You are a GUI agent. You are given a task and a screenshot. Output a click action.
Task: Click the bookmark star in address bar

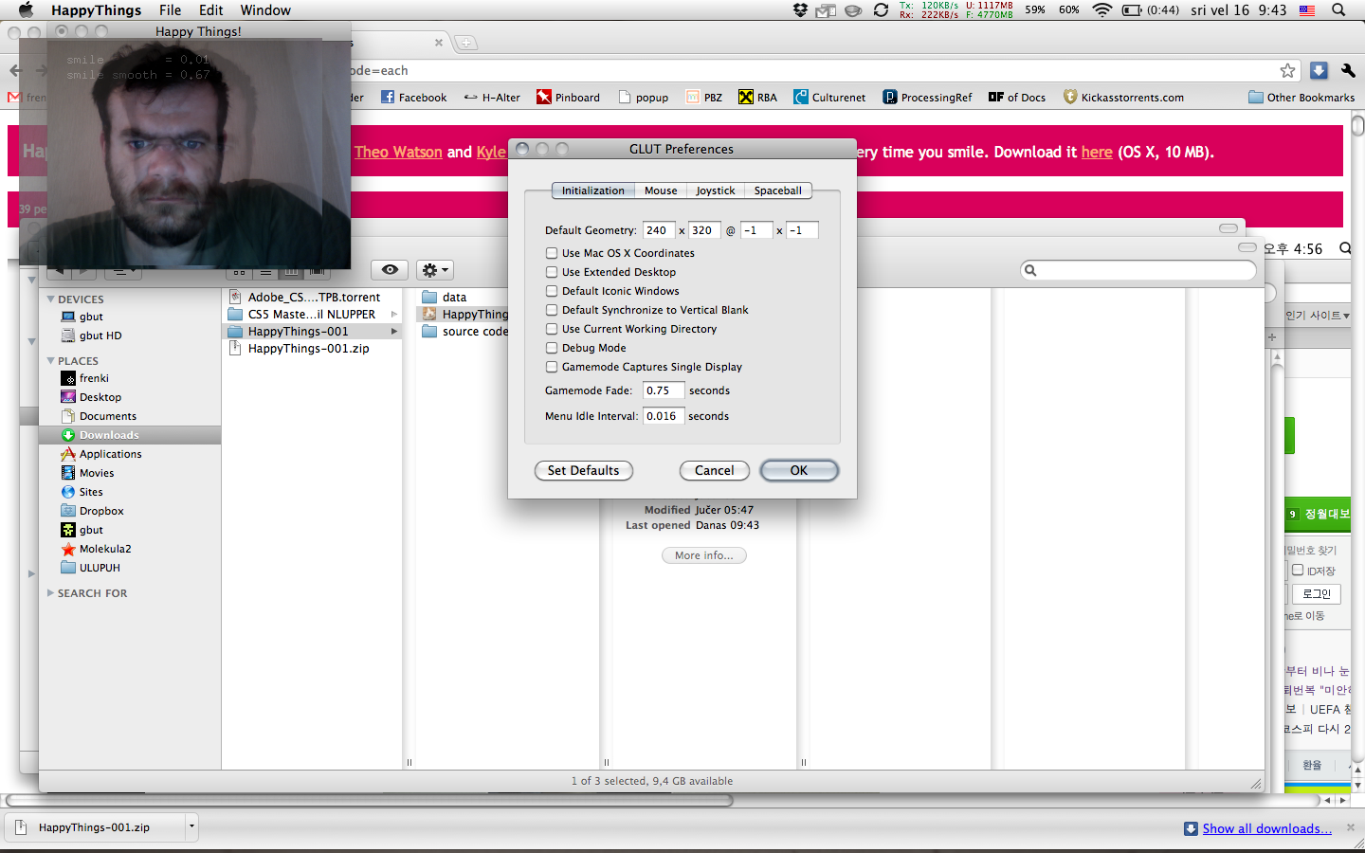pyautogui.click(x=1287, y=71)
